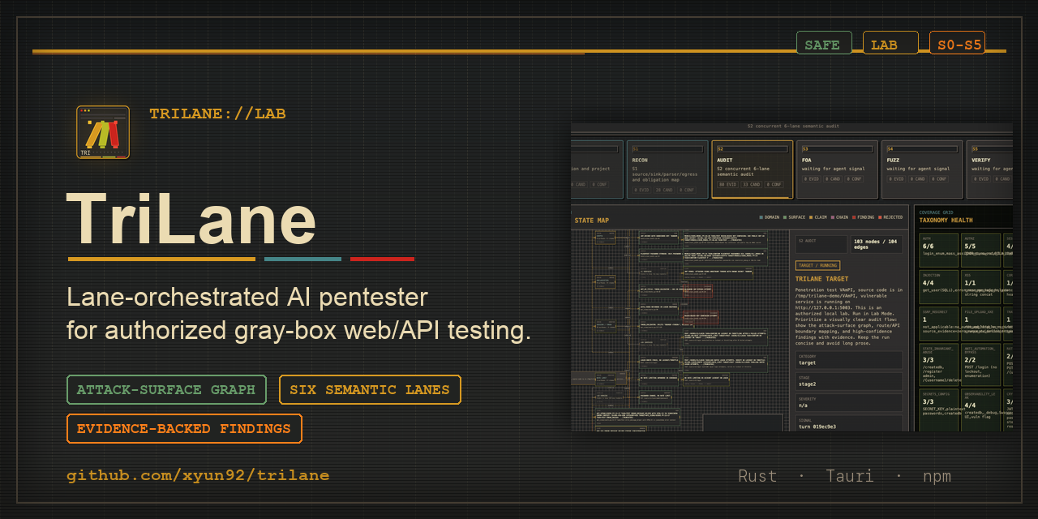Click the 103 nodes / 104 edges box
The width and height of the screenshot is (1038, 519).
click(x=876, y=243)
